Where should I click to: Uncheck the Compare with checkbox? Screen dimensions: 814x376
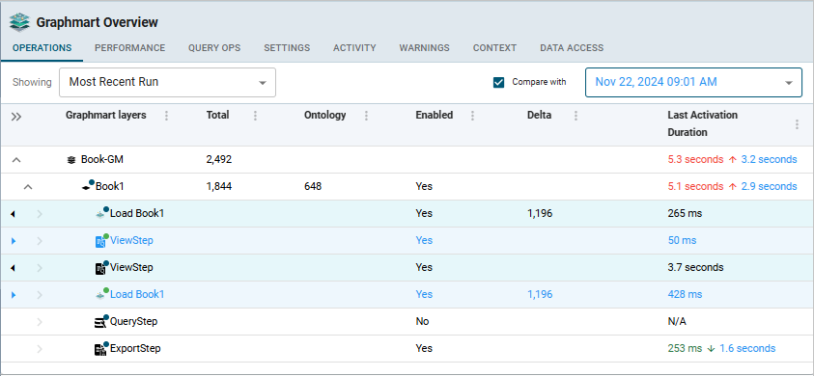(499, 82)
